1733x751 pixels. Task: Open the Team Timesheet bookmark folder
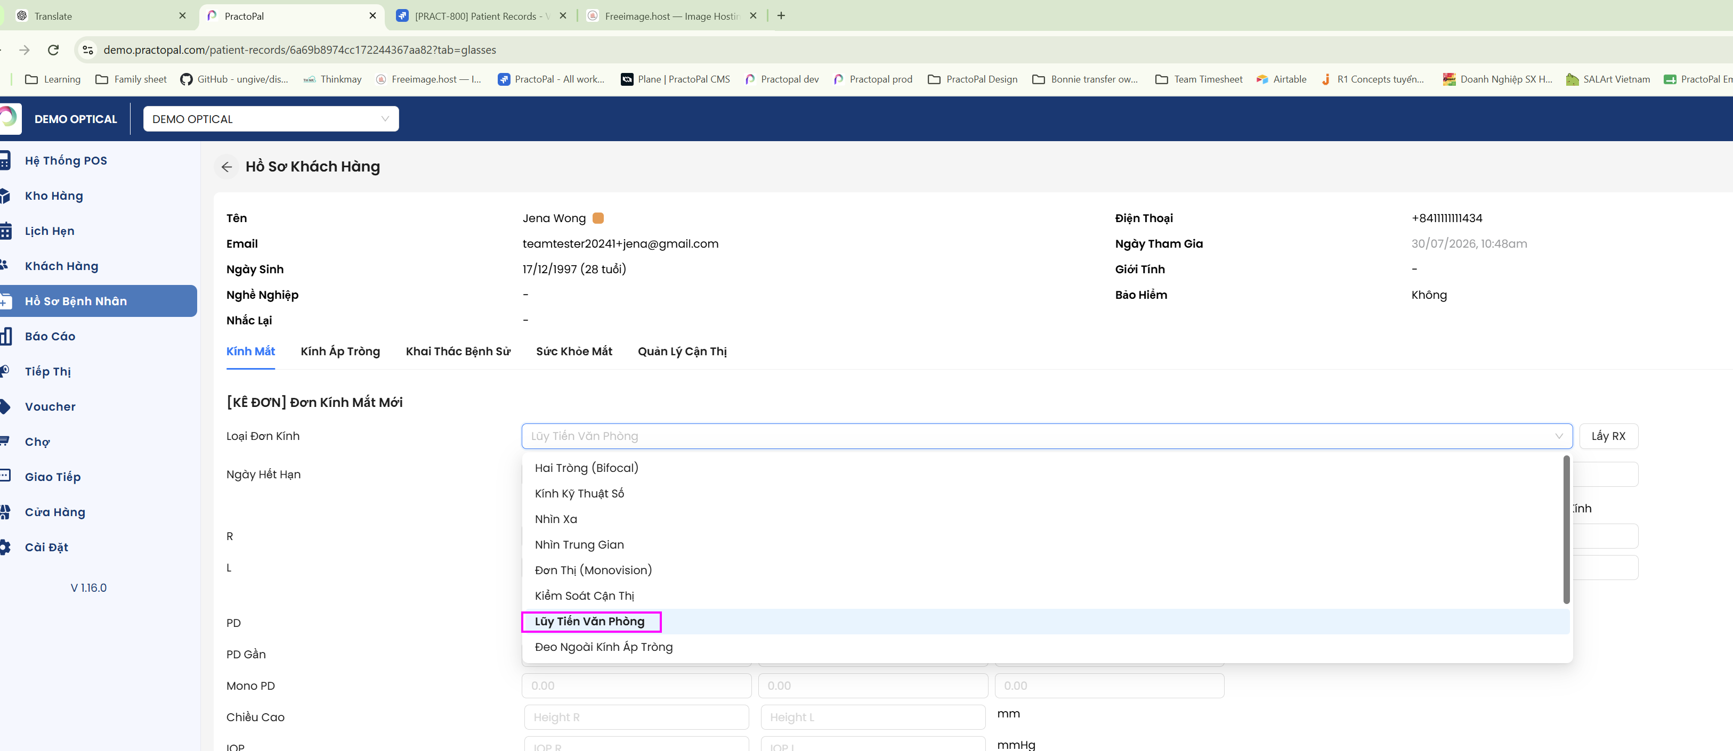coord(1199,79)
